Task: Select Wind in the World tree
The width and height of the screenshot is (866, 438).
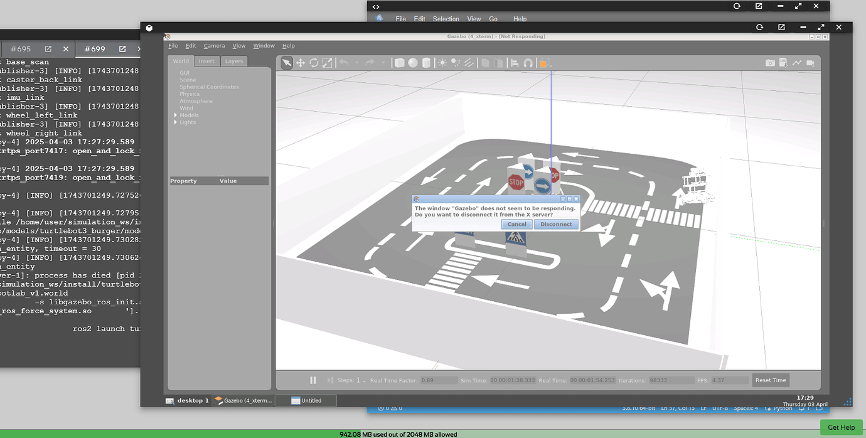Action: 186,108
